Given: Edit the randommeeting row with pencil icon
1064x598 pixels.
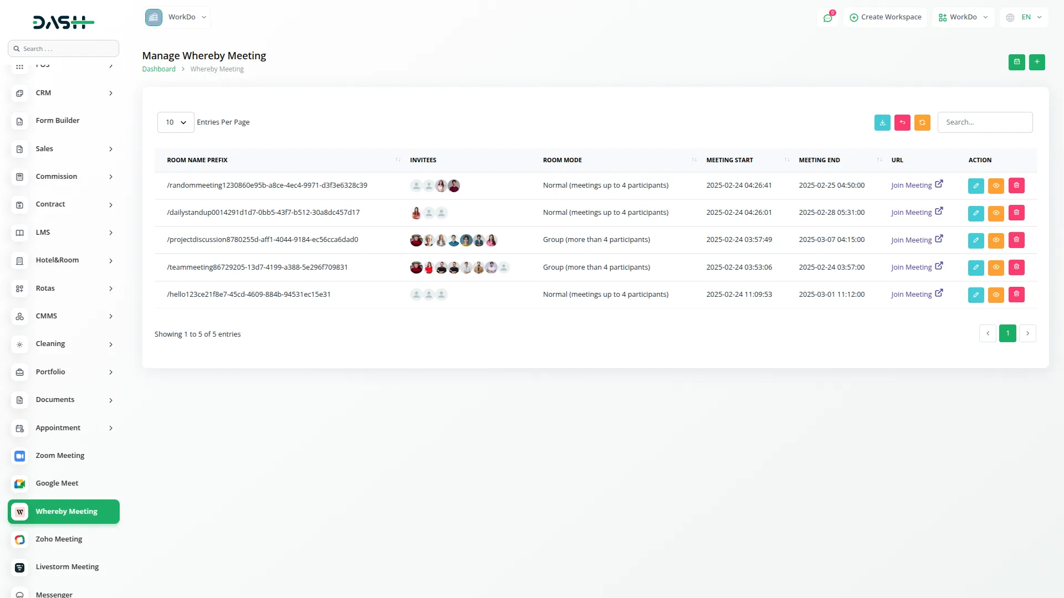Looking at the screenshot, I should [976, 185].
